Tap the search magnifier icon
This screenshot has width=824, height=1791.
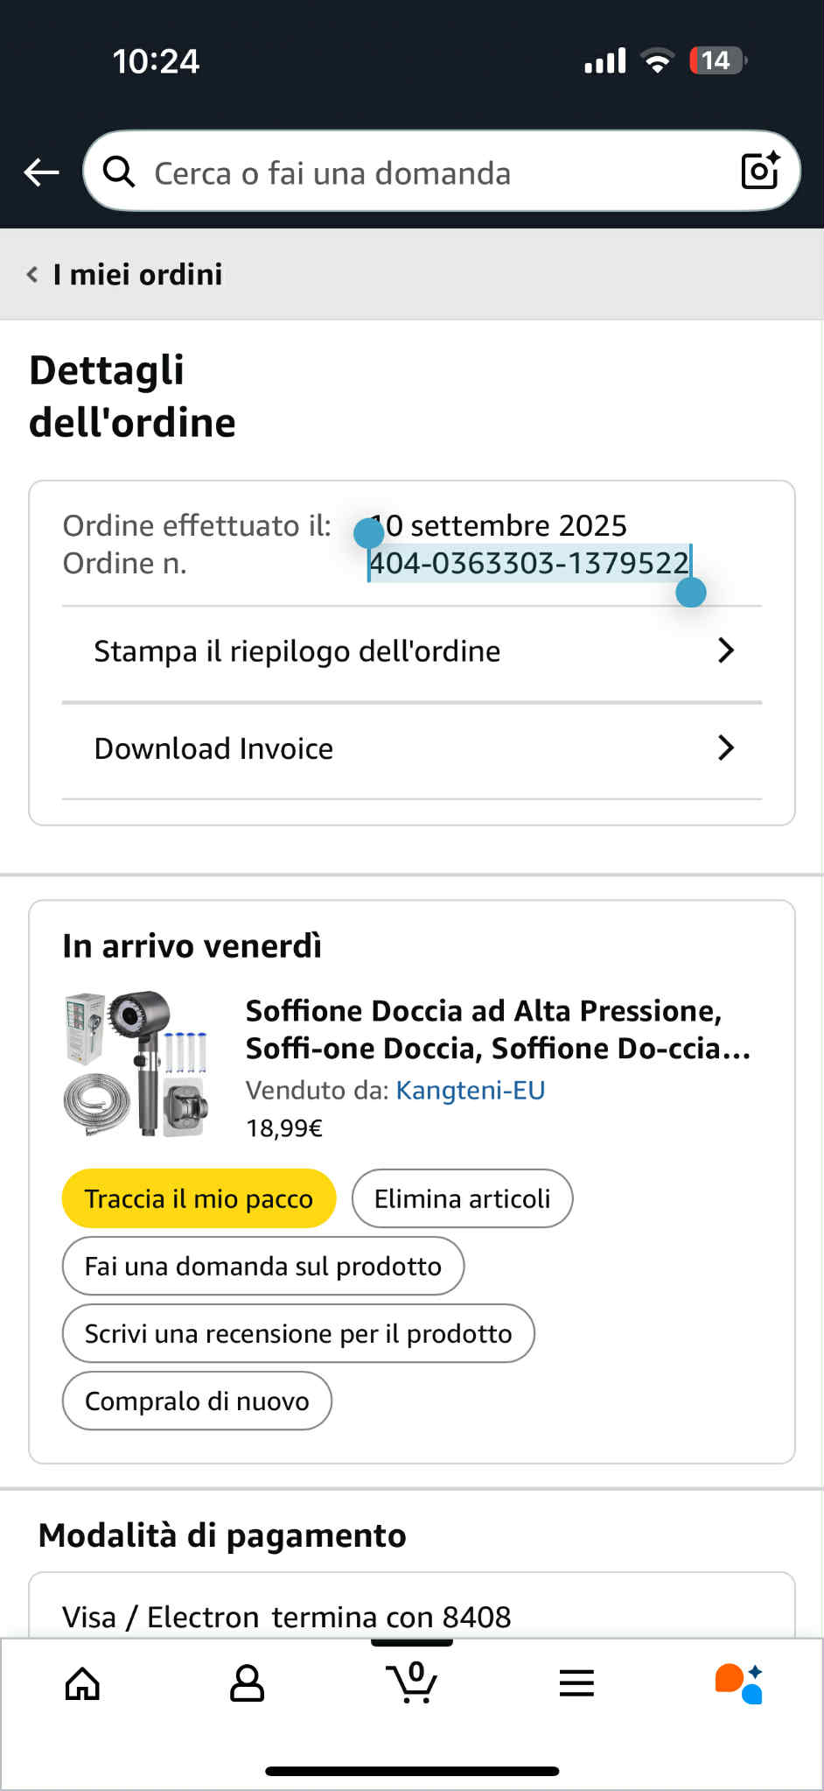click(119, 172)
